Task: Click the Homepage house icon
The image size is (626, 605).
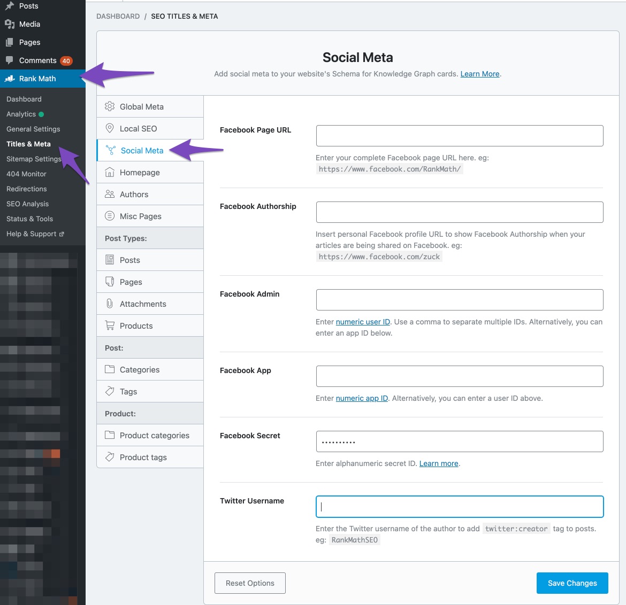Action: [109, 172]
